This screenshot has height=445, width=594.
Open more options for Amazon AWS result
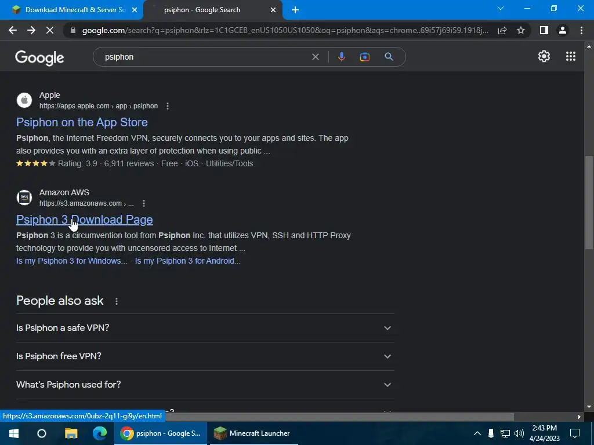[x=144, y=203]
